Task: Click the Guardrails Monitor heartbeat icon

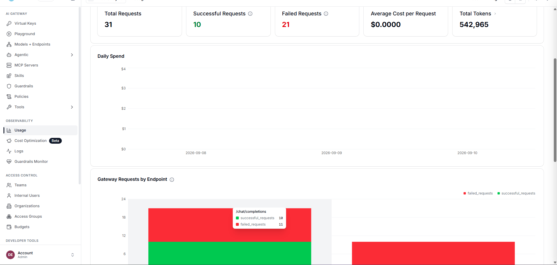Action: [9, 162]
